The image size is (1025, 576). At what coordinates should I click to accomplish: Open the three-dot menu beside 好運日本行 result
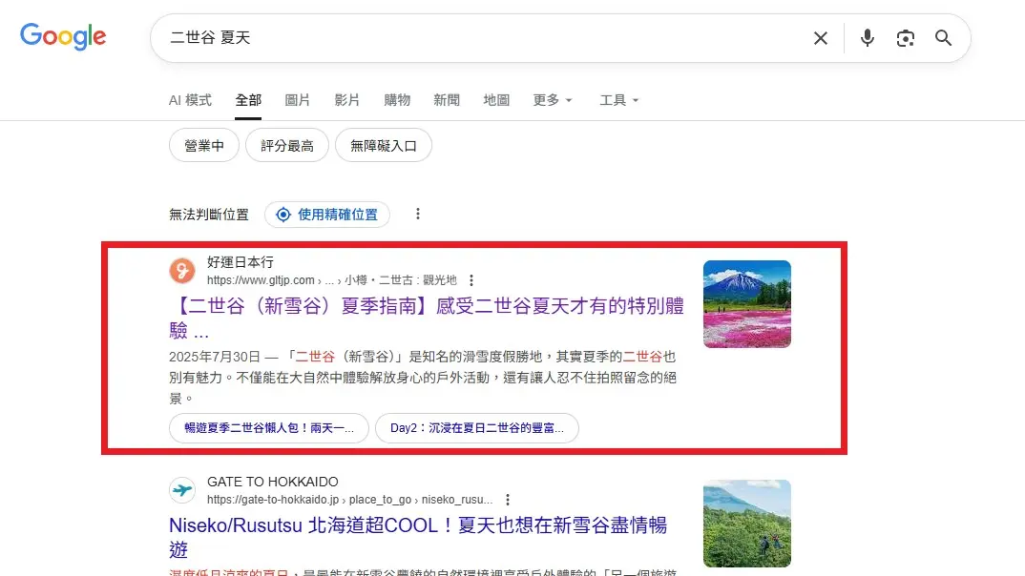coord(472,280)
